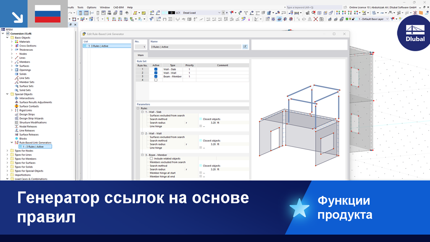Click the Members icon in the navigator tree
Viewport: 430px width, 242px height.
click(16, 62)
